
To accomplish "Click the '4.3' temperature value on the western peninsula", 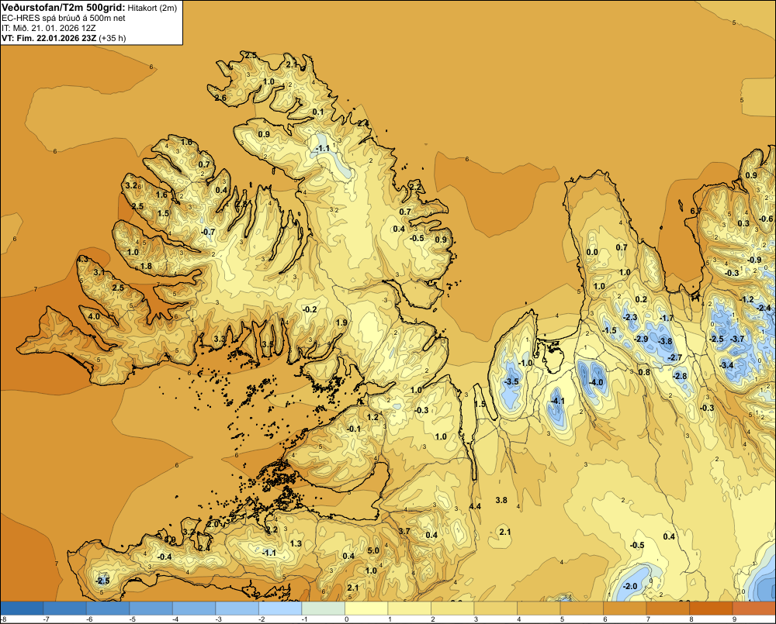I will click(x=83, y=259).
